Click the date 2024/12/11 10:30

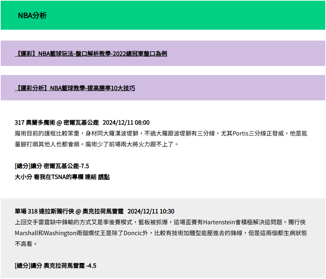point(151,211)
